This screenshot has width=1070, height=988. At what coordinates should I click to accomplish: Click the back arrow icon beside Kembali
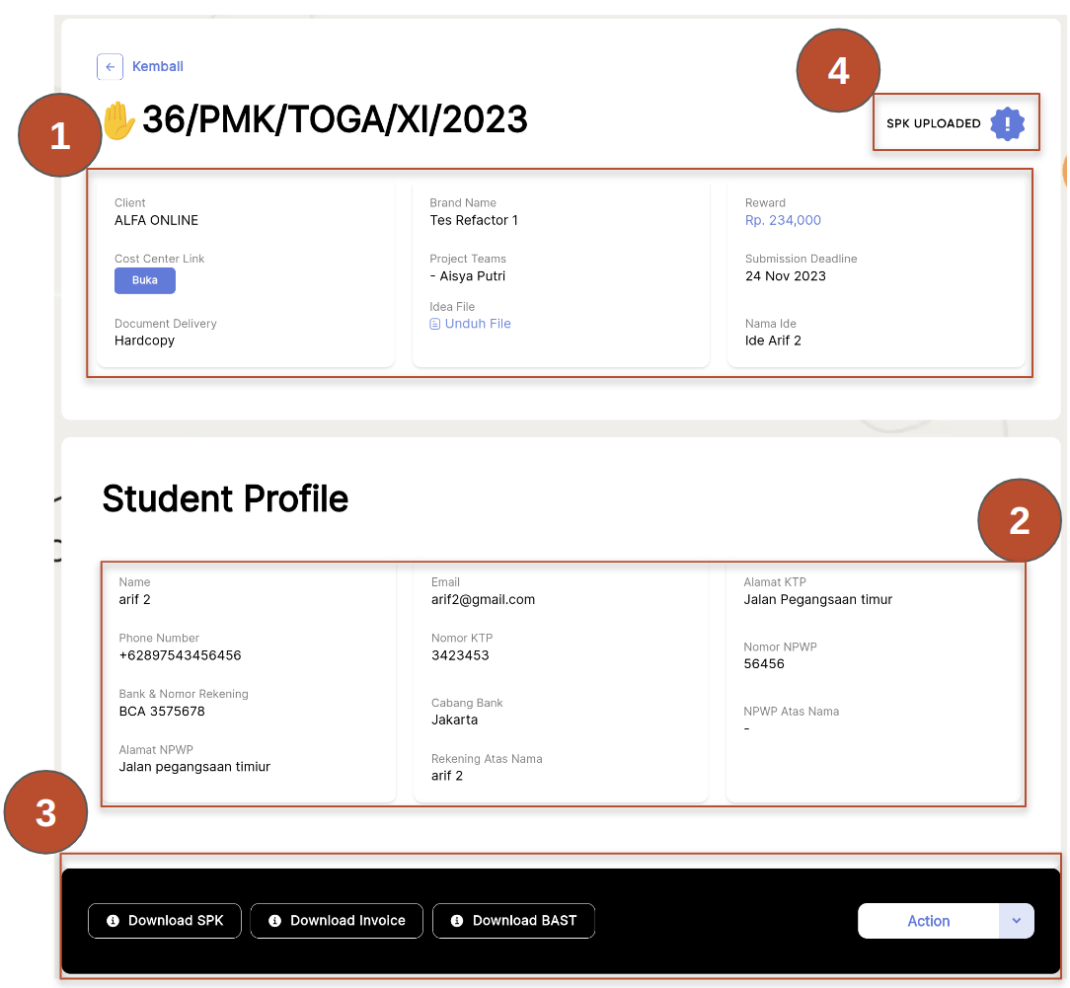click(x=110, y=66)
